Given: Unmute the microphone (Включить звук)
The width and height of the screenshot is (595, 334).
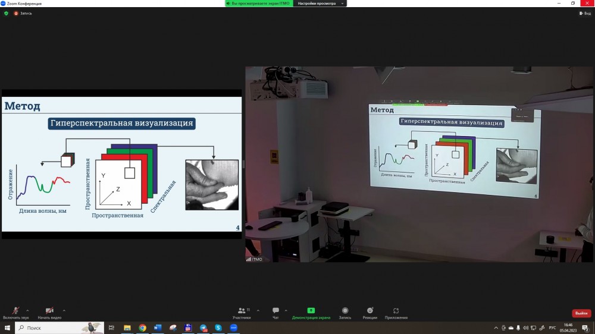Looking at the screenshot, I should [x=15, y=311].
